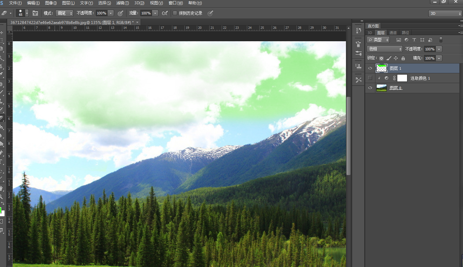Open the 窗口(W) menu

click(x=176, y=3)
